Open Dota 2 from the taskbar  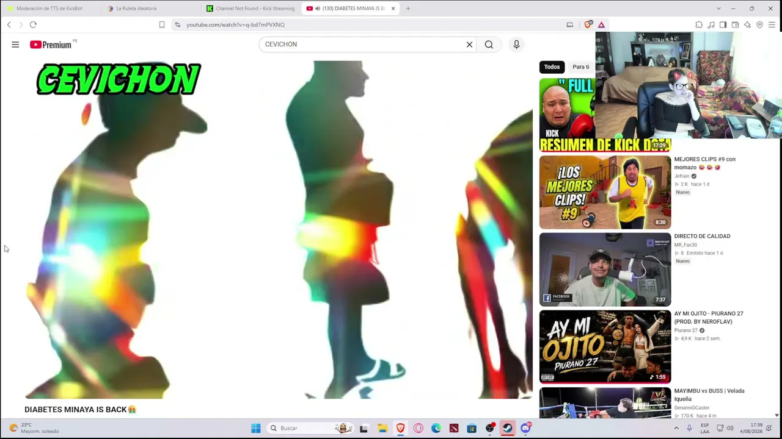pos(454,429)
